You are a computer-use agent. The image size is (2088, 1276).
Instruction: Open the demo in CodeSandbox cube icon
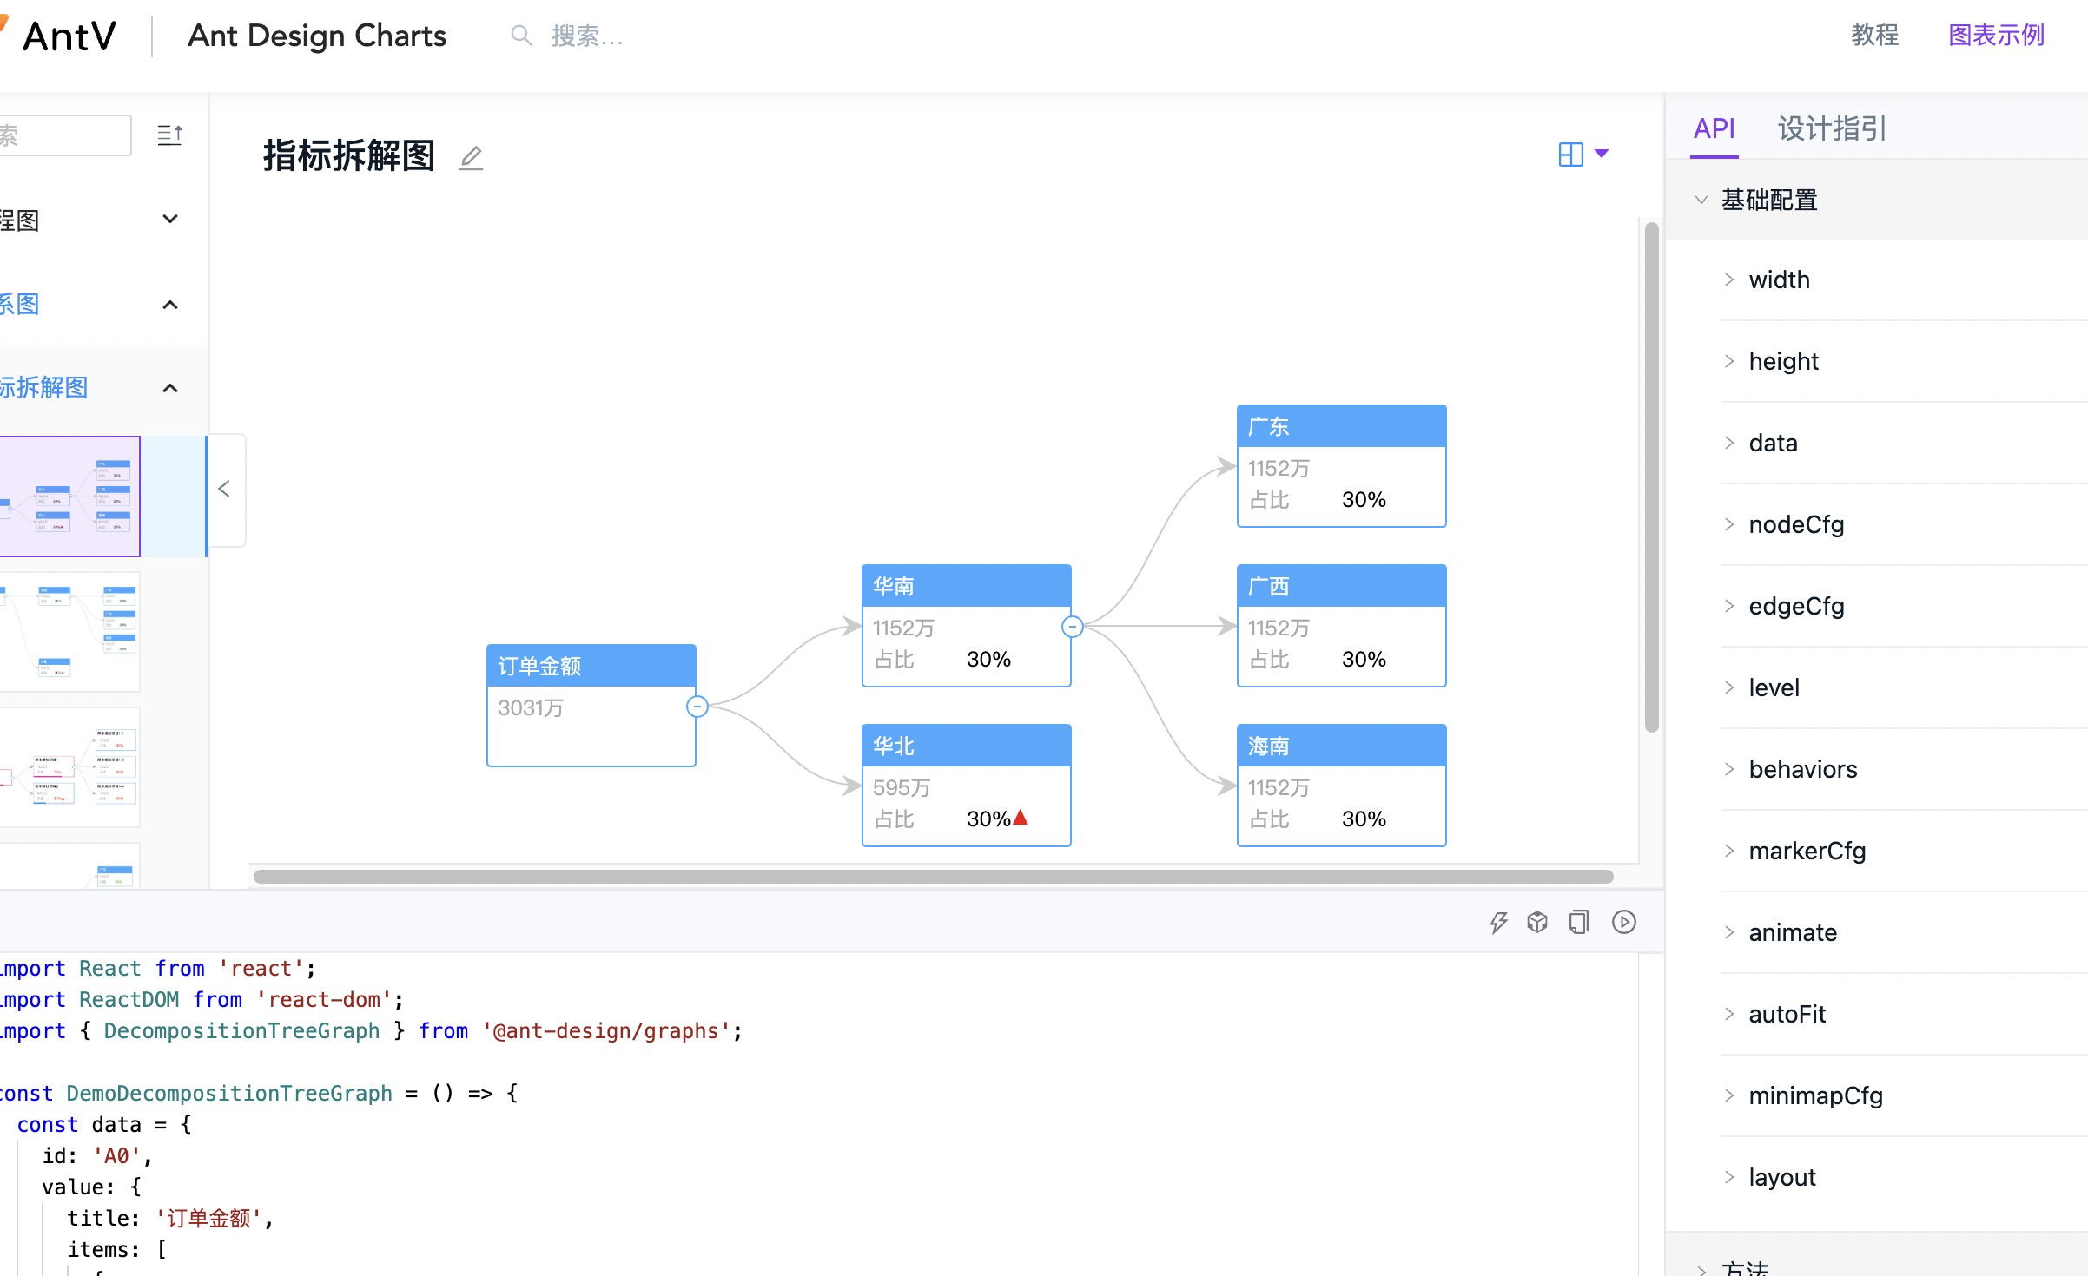(x=1536, y=921)
